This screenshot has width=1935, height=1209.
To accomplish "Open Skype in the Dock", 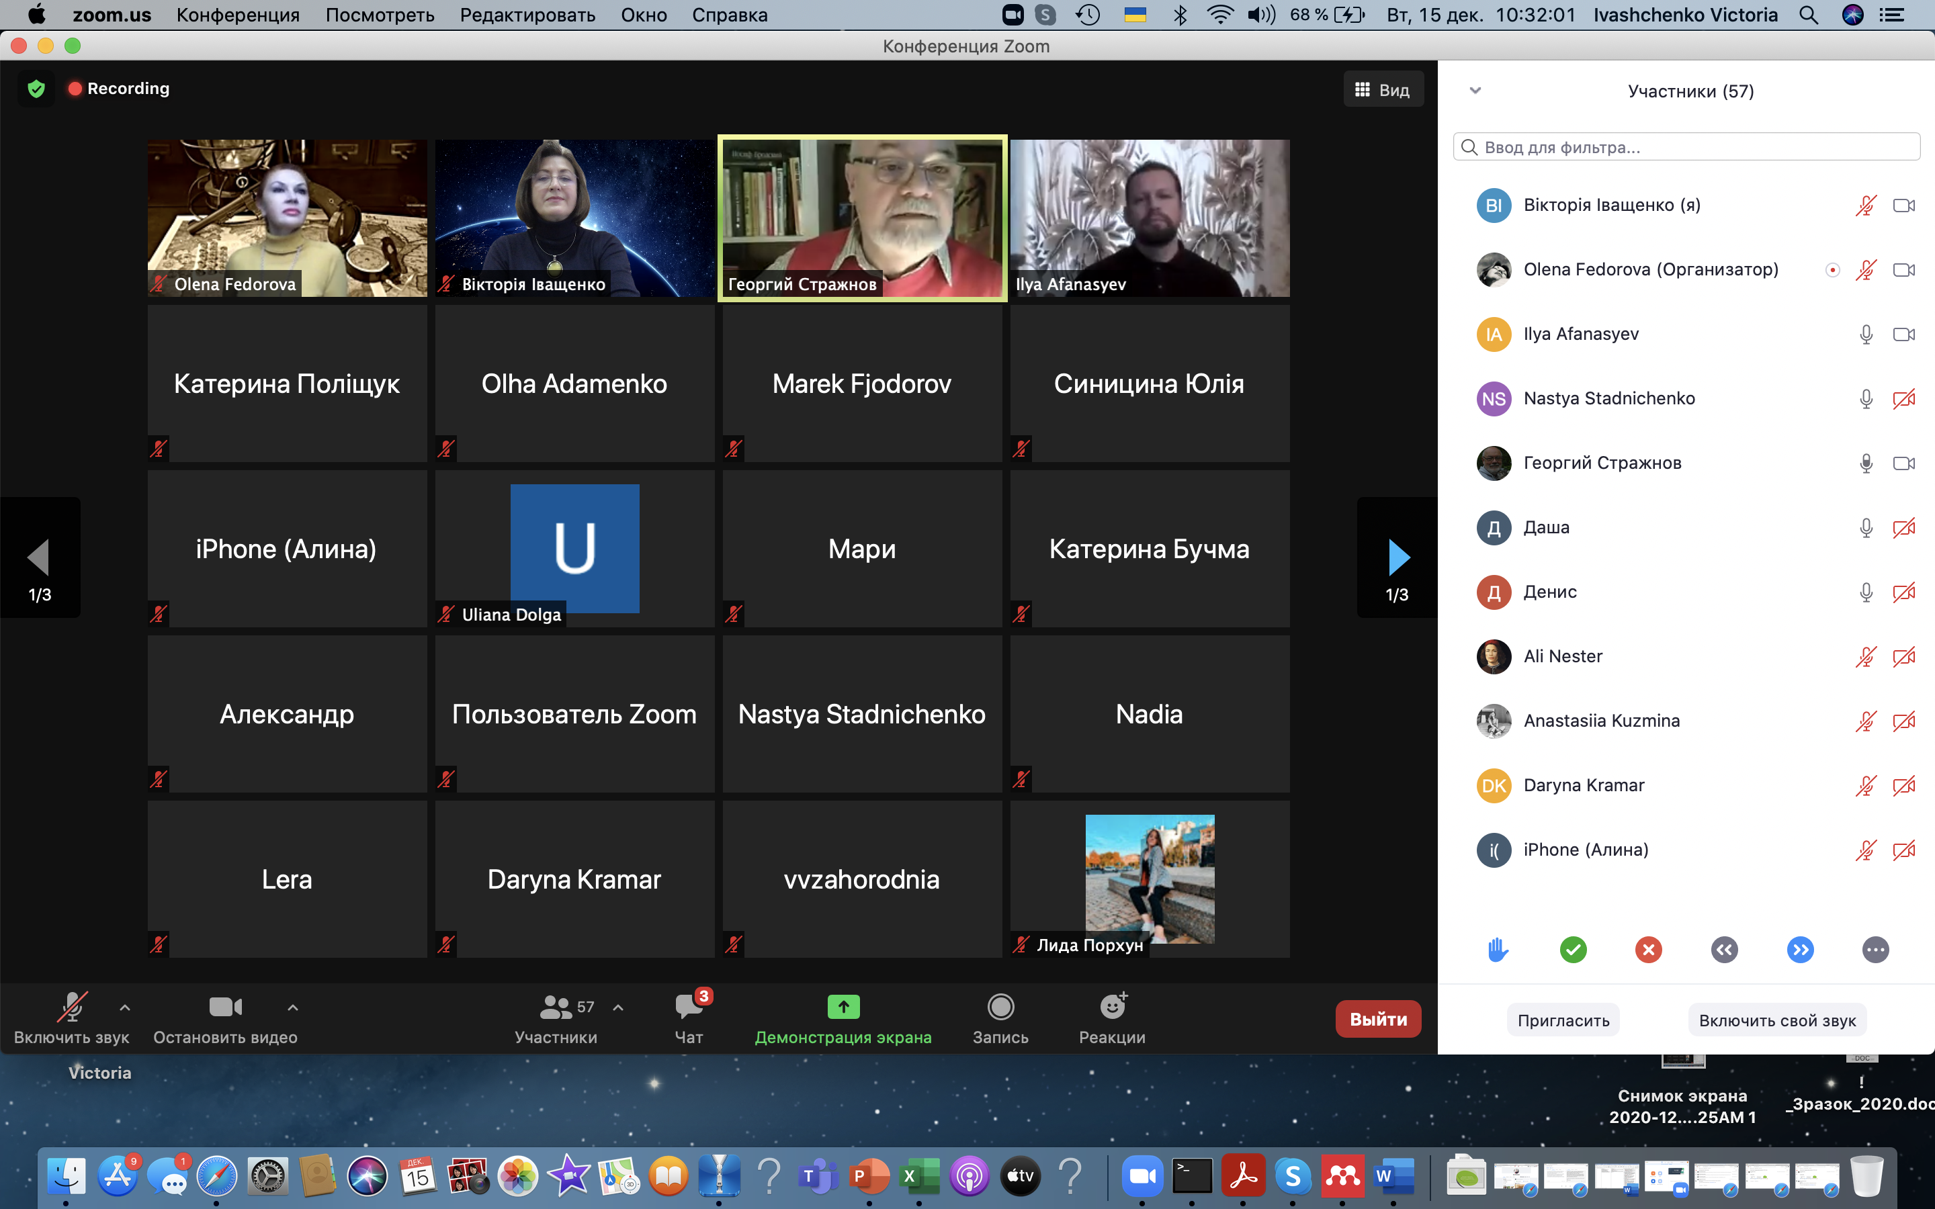I will (1292, 1175).
